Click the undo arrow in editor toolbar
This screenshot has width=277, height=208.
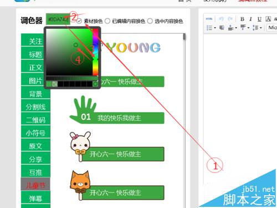221,19
